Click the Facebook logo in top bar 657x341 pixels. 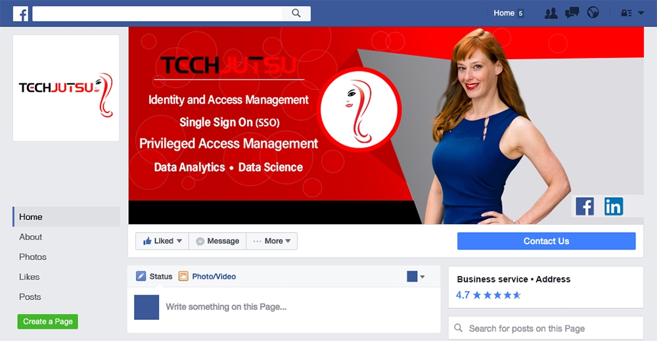[x=20, y=13]
